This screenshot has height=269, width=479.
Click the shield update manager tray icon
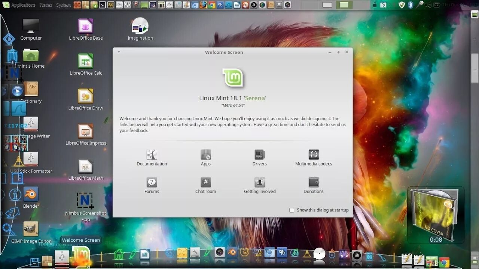(x=402, y=5)
